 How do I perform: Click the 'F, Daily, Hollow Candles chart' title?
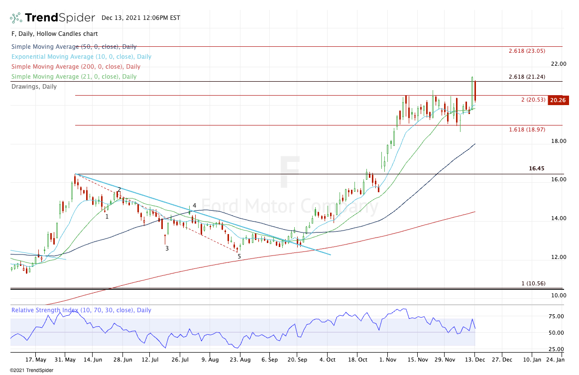pos(54,34)
